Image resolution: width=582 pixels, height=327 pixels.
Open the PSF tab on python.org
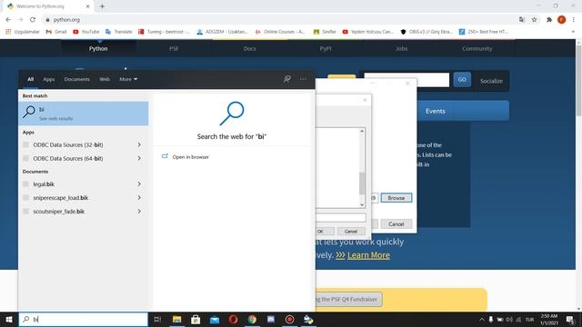click(x=174, y=48)
